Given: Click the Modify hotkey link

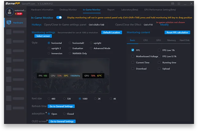Looking at the screenshot, I should point(164,25).
